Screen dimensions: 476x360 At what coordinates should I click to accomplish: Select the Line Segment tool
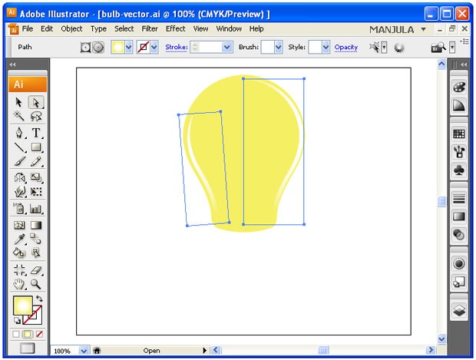[19, 147]
